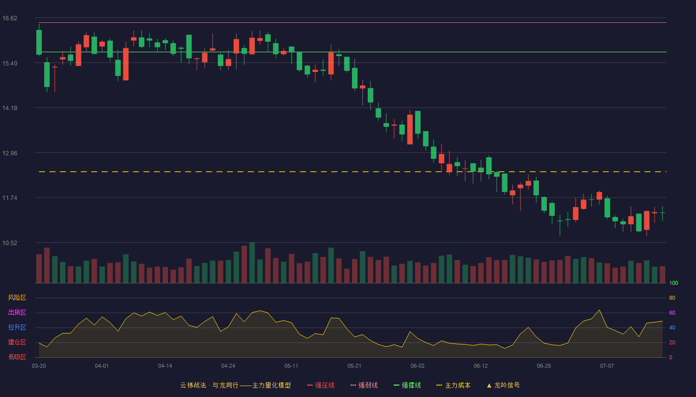
Task: Click the 拉升区 zone label
Action: click(x=17, y=328)
